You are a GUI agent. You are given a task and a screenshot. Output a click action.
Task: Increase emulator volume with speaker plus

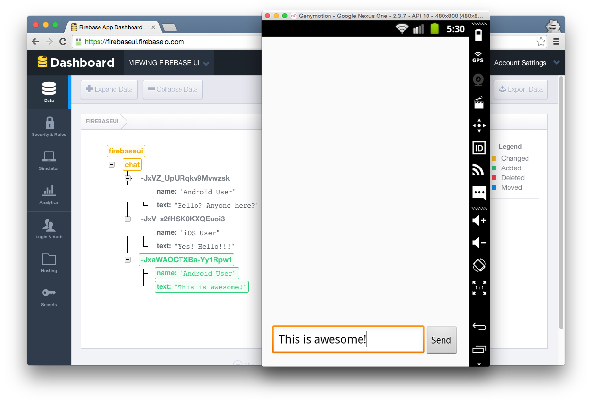tap(479, 220)
